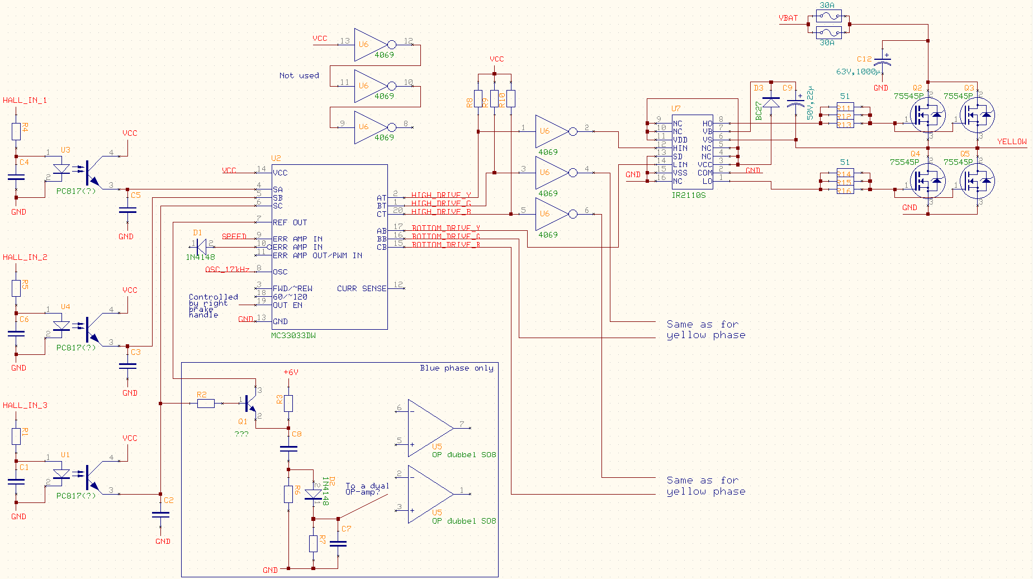1033x579 pixels.
Task: Click the upper 30A fuse symbol
Action: (x=827, y=17)
